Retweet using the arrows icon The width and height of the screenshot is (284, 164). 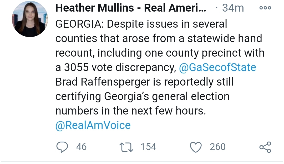[x=126, y=147]
